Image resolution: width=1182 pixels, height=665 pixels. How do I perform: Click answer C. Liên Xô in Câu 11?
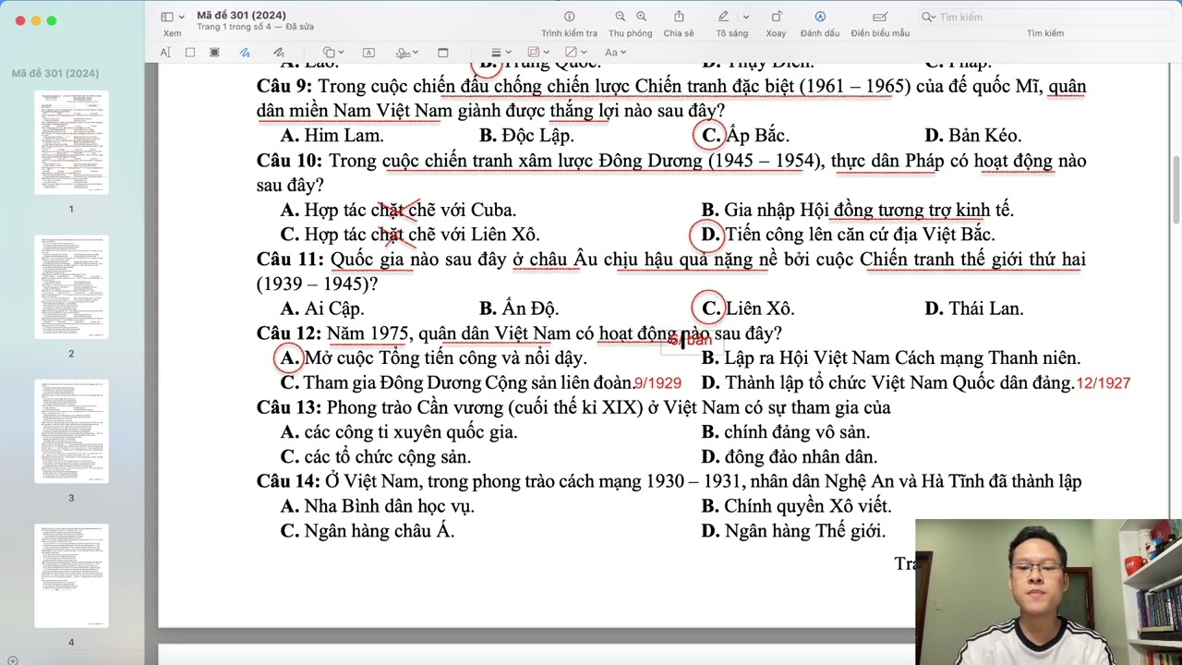[748, 308]
